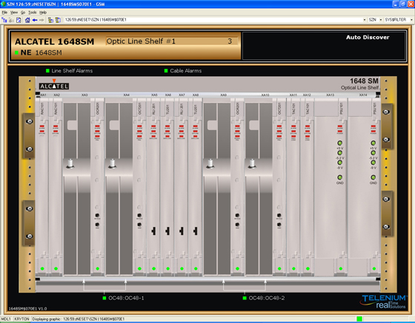Expand the SZN dropdown

381,20
